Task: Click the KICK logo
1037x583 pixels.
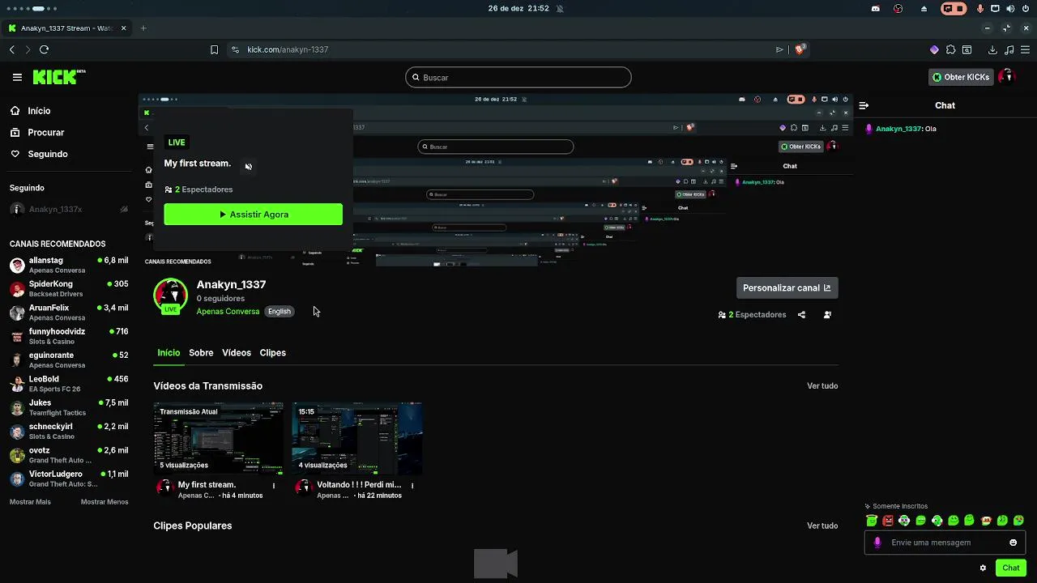Action: pos(59,77)
